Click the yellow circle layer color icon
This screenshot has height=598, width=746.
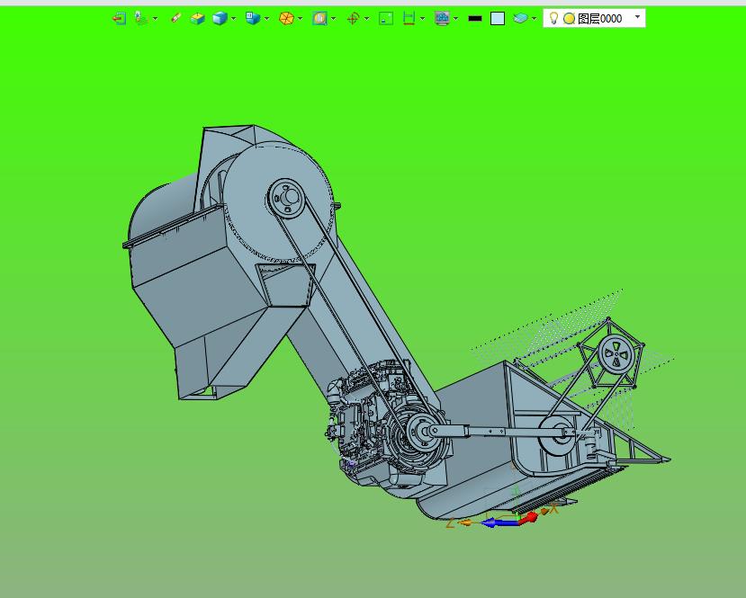[569, 19]
